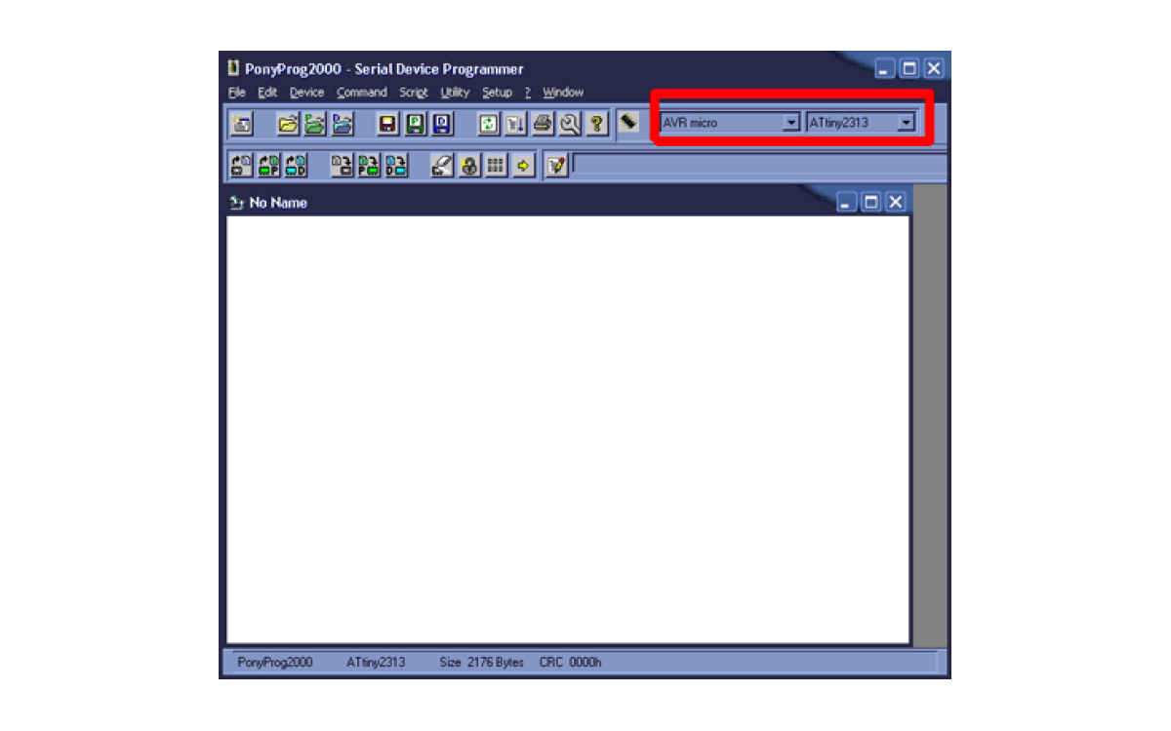
Task: Open the Window menu
Action: tap(563, 93)
